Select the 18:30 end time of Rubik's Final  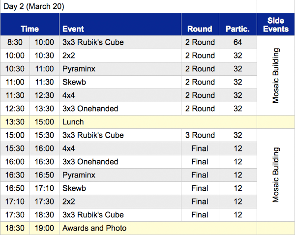tap(44, 215)
